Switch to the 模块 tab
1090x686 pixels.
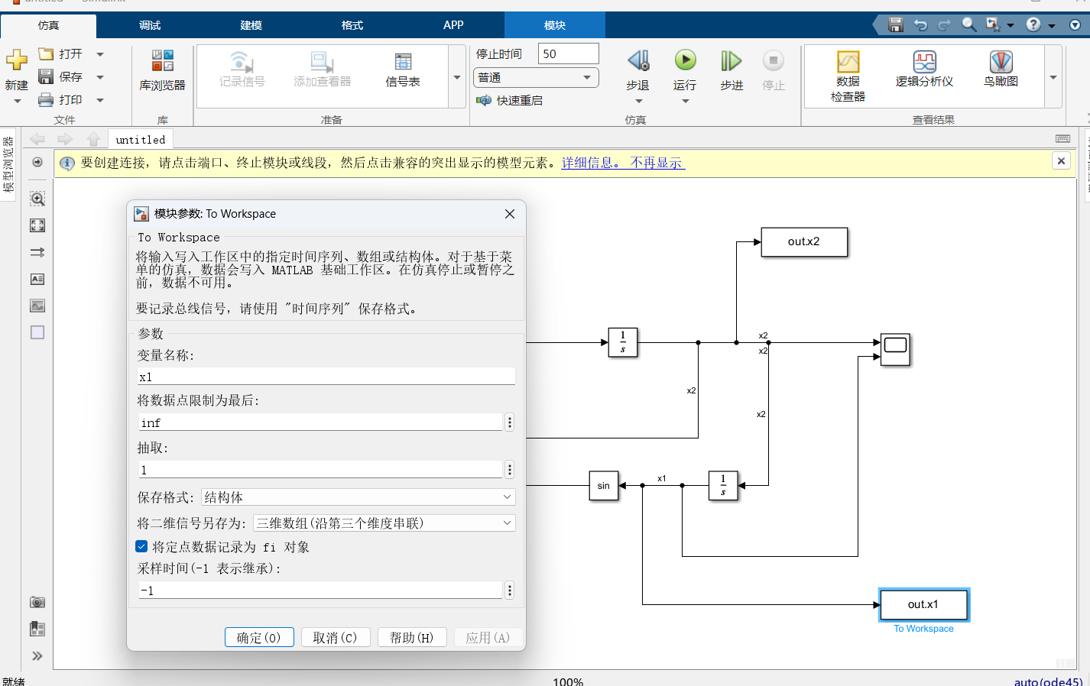(555, 25)
